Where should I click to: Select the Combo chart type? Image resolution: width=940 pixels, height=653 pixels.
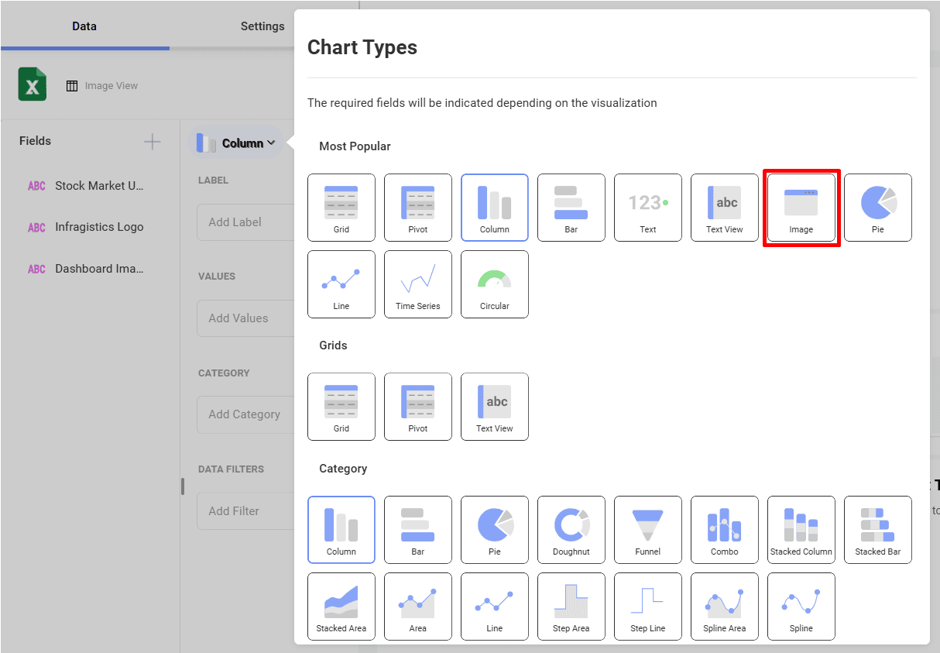click(725, 530)
